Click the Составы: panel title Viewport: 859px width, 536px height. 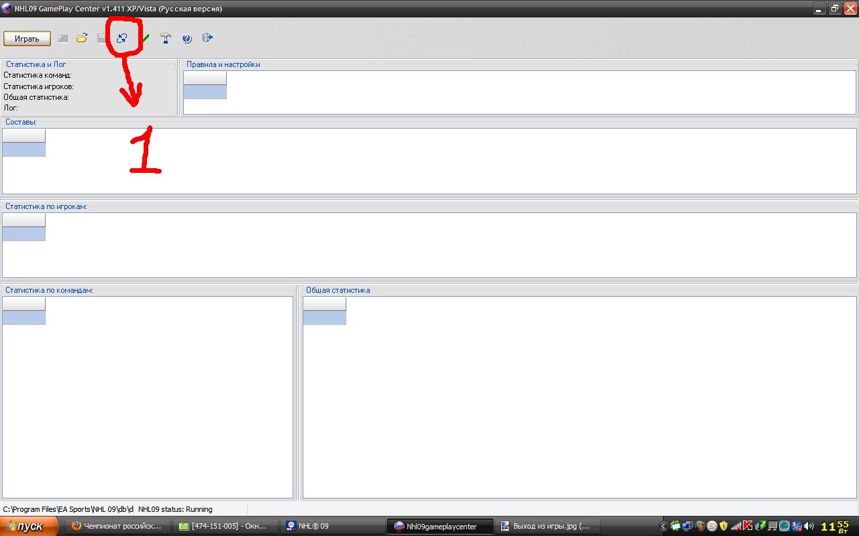pyautogui.click(x=21, y=122)
